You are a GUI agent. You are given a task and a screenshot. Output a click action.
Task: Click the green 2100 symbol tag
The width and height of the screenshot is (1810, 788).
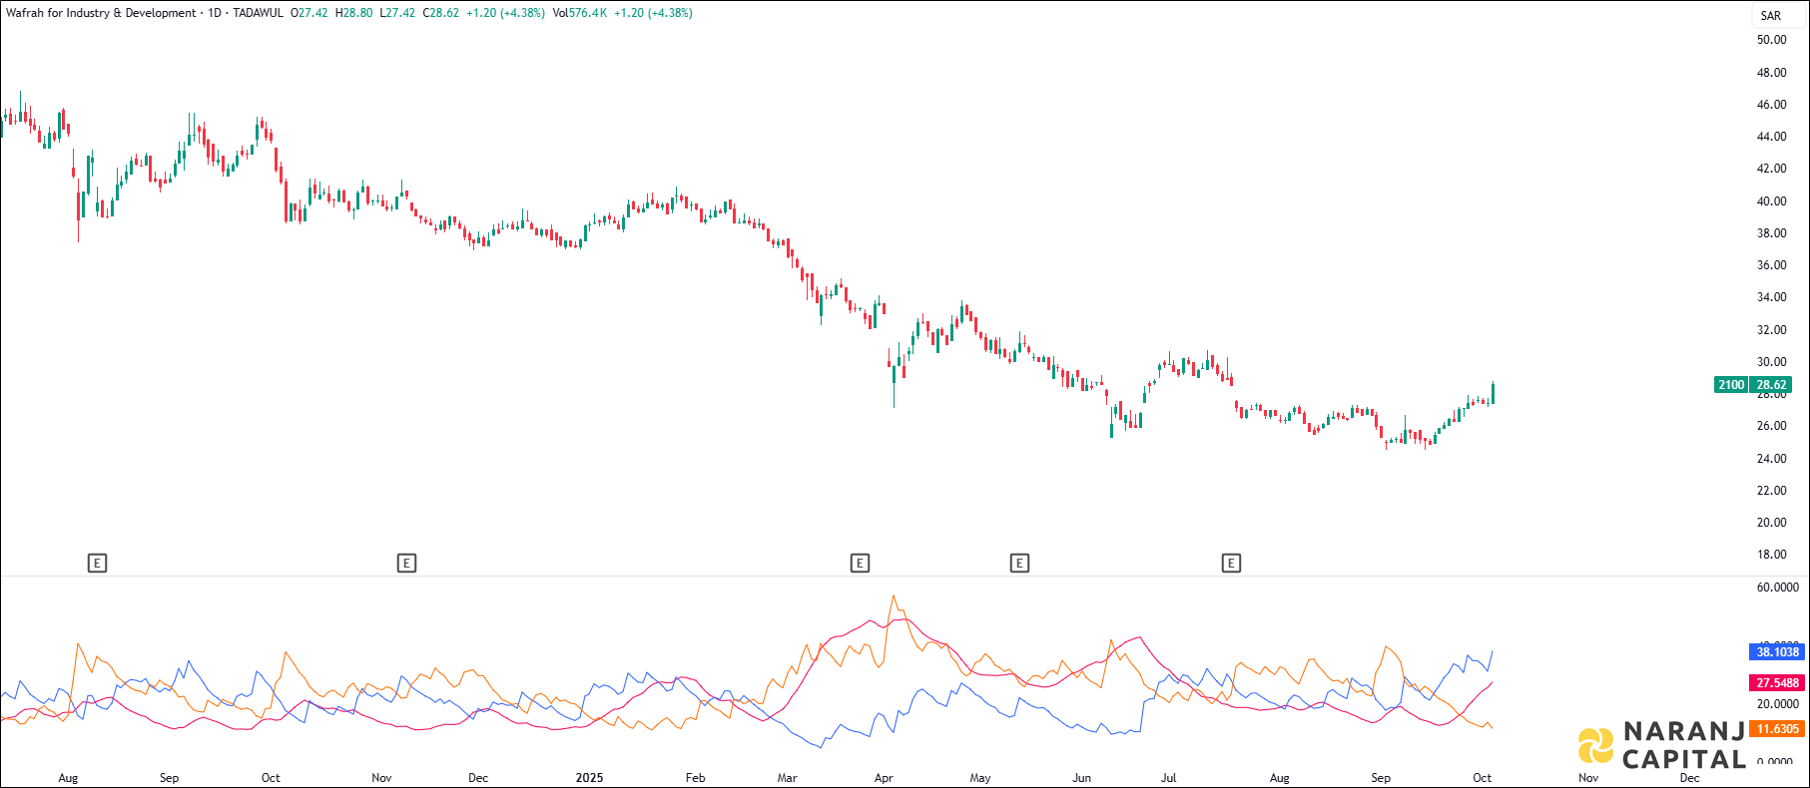point(1731,385)
